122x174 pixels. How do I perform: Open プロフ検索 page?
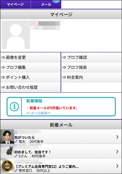click(91, 67)
